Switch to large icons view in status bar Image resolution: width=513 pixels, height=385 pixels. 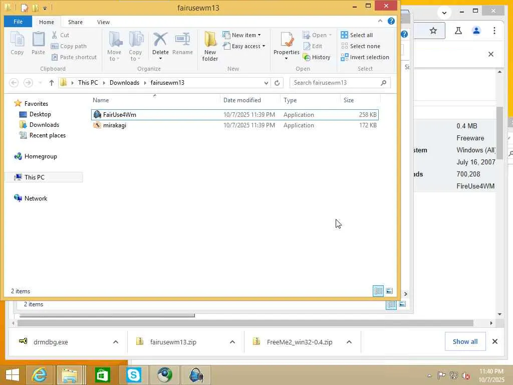389,291
